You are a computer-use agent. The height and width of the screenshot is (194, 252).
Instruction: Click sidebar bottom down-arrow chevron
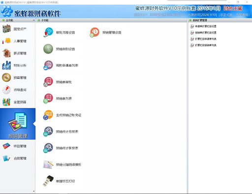[x=33, y=191]
